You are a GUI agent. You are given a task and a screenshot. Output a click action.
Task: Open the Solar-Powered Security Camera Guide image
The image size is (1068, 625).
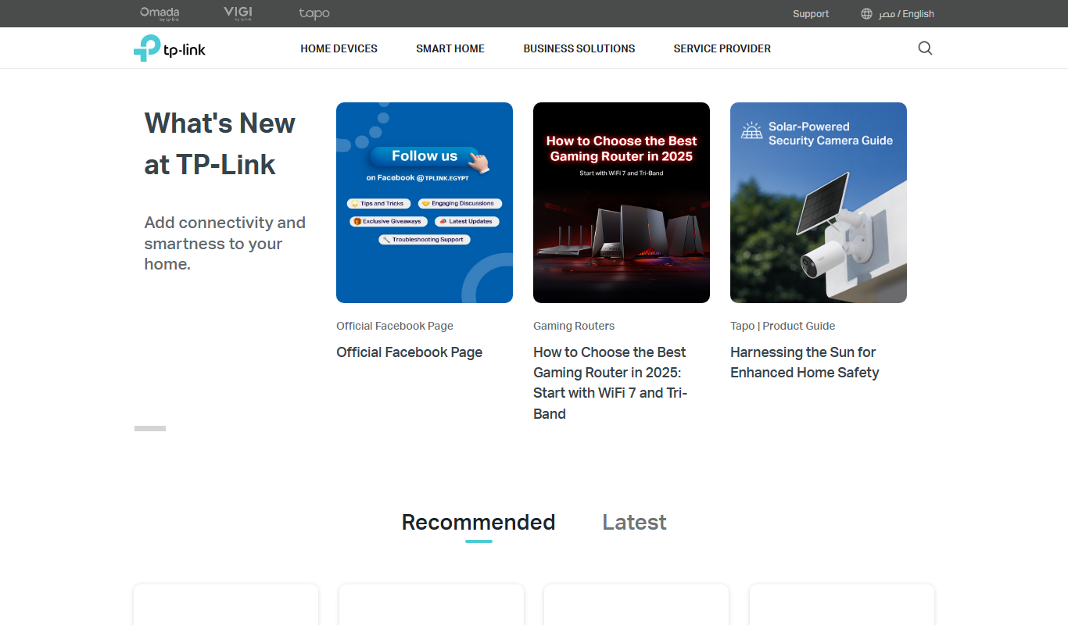pos(819,202)
